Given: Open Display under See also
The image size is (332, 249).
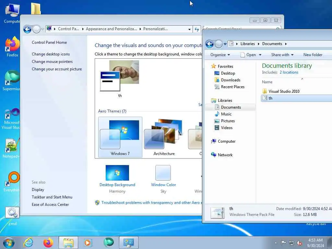Looking at the screenshot, I should click(38, 189).
